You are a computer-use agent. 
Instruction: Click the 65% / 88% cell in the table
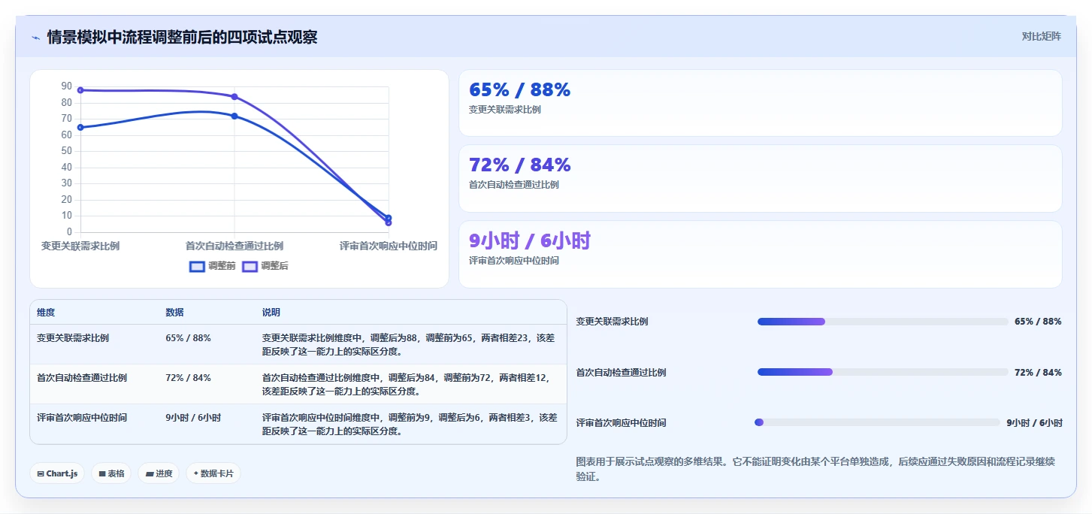188,338
